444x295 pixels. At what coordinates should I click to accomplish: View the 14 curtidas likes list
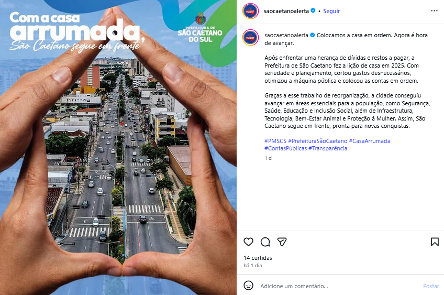coord(258,258)
